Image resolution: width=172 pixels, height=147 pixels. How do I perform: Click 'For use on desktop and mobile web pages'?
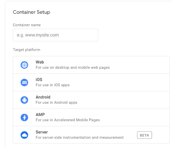[x=73, y=68]
